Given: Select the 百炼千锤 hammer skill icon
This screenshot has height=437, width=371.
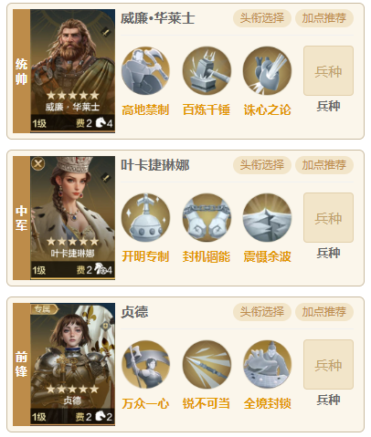Looking at the screenshot, I should (x=207, y=70).
